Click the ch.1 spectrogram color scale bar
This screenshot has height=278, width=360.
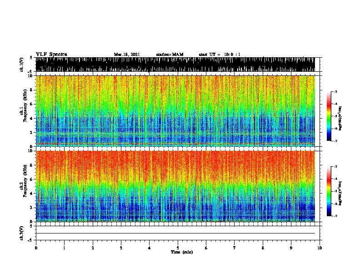[329, 116]
